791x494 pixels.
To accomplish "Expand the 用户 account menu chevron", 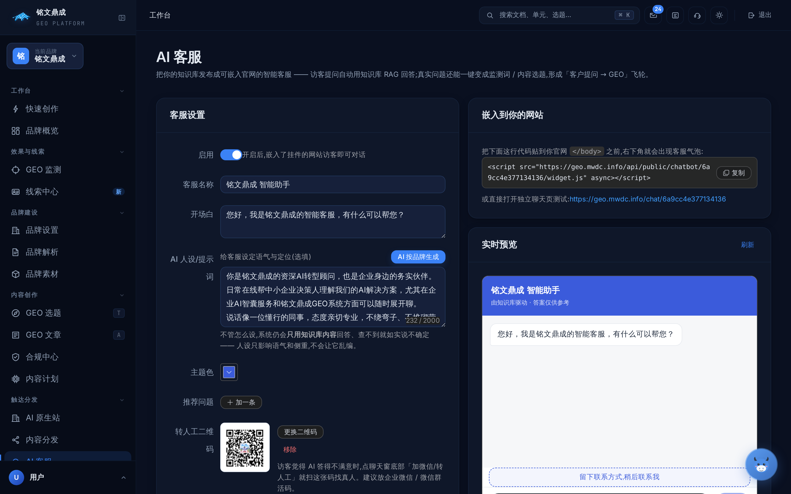I will [124, 478].
